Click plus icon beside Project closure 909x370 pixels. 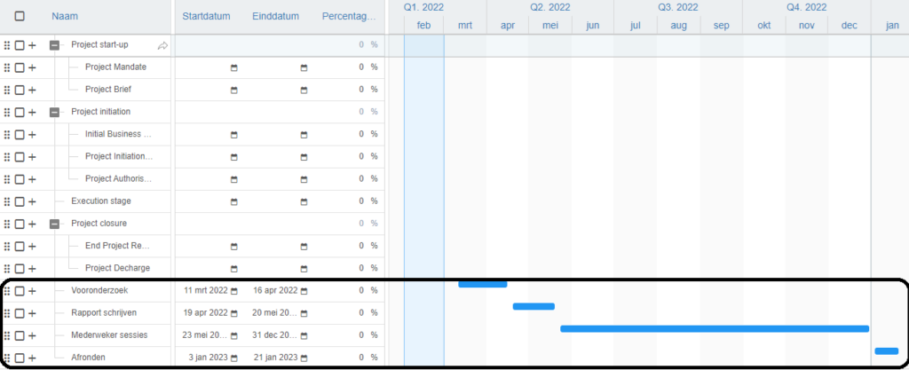point(32,224)
